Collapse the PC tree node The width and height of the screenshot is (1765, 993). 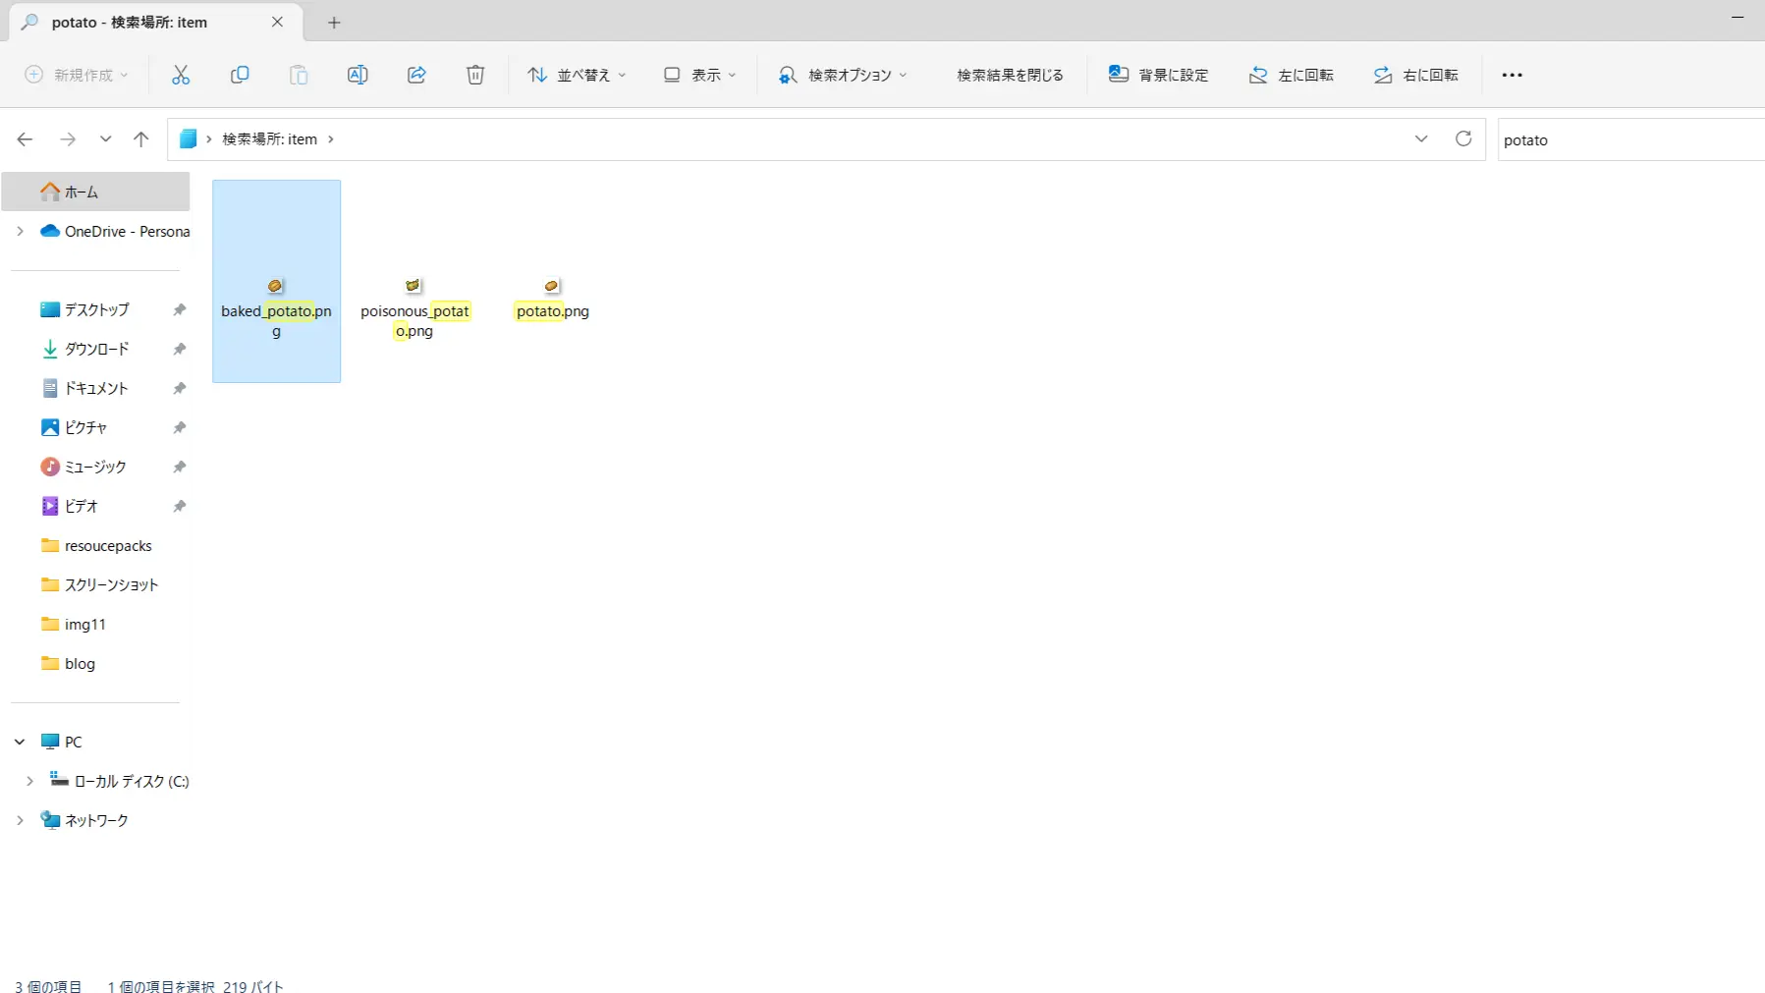(20, 742)
